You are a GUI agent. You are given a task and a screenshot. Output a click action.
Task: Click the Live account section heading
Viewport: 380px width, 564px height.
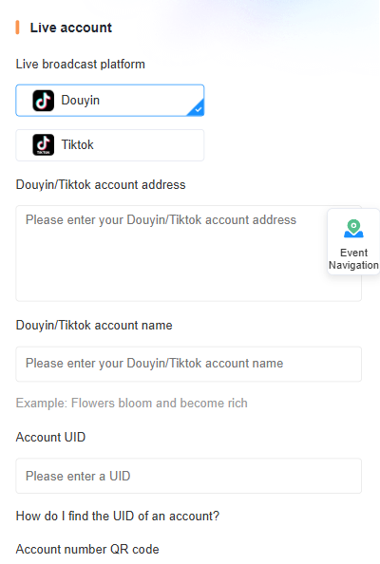pos(71,28)
